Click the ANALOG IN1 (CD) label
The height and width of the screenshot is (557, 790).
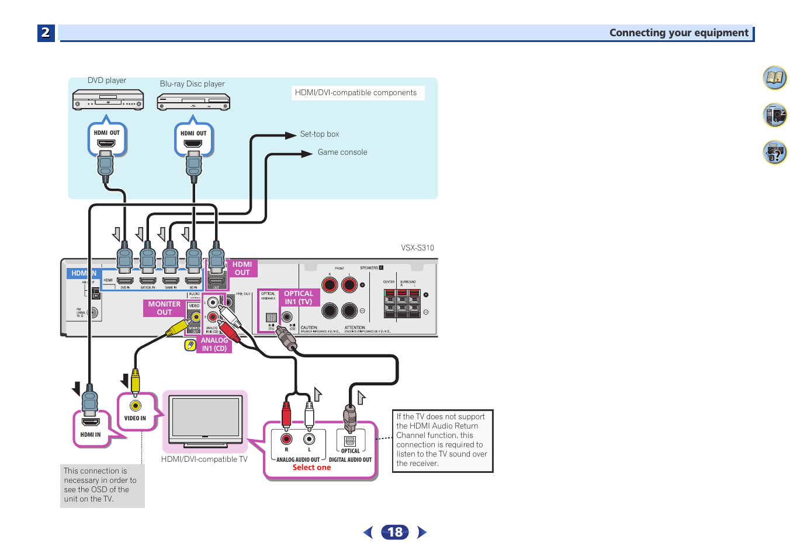[214, 344]
